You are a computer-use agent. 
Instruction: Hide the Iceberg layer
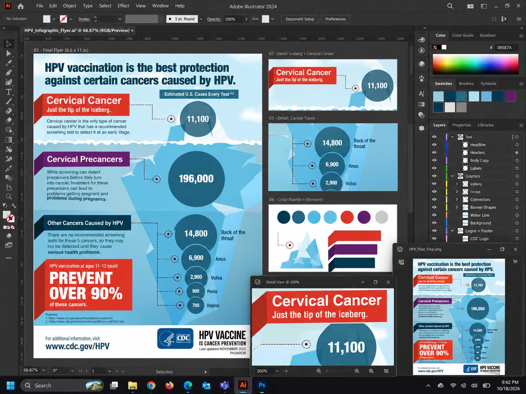coord(434,184)
